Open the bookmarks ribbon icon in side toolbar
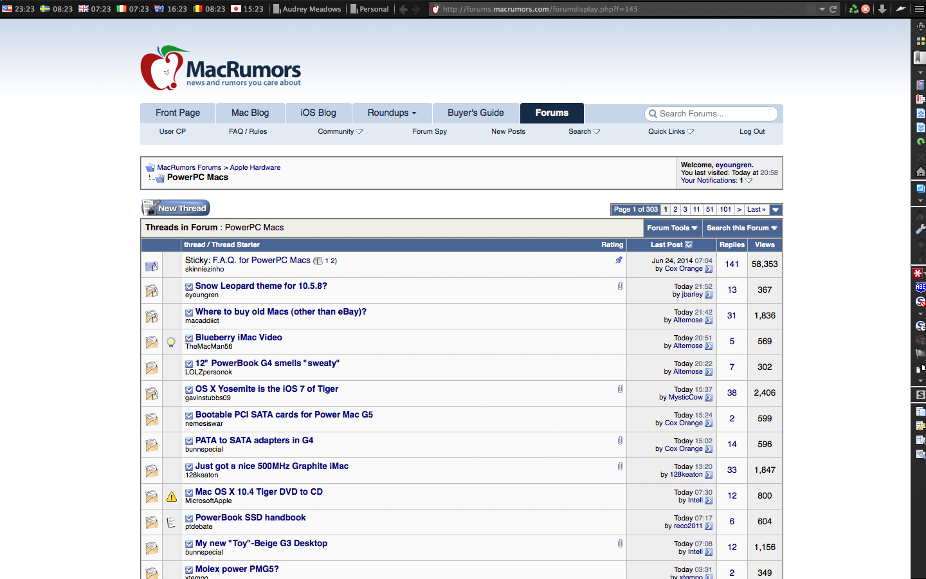This screenshot has width=926, height=579. 920,57
